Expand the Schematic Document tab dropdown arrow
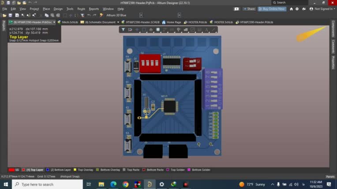The width and height of the screenshot is (337, 189). [x=118, y=22]
